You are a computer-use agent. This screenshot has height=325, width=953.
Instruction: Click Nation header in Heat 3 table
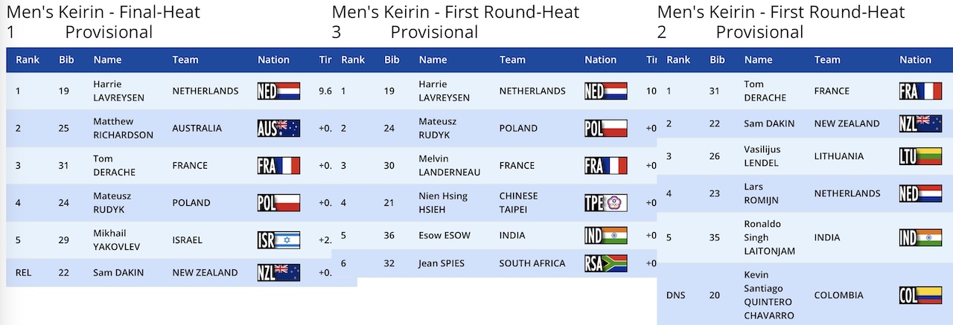(600, 59)
